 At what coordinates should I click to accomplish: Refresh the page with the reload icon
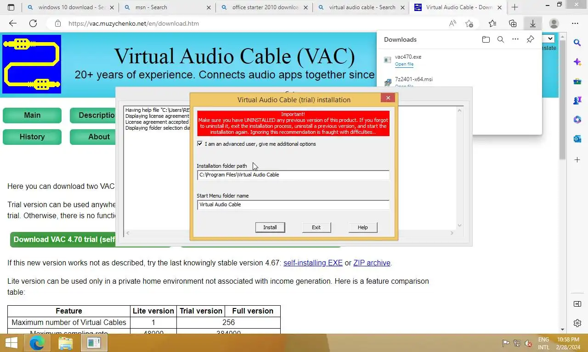33,23
